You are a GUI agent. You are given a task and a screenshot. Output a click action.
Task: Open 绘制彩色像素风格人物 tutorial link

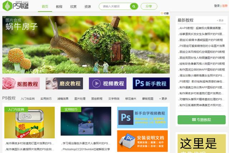click(201, 64)
